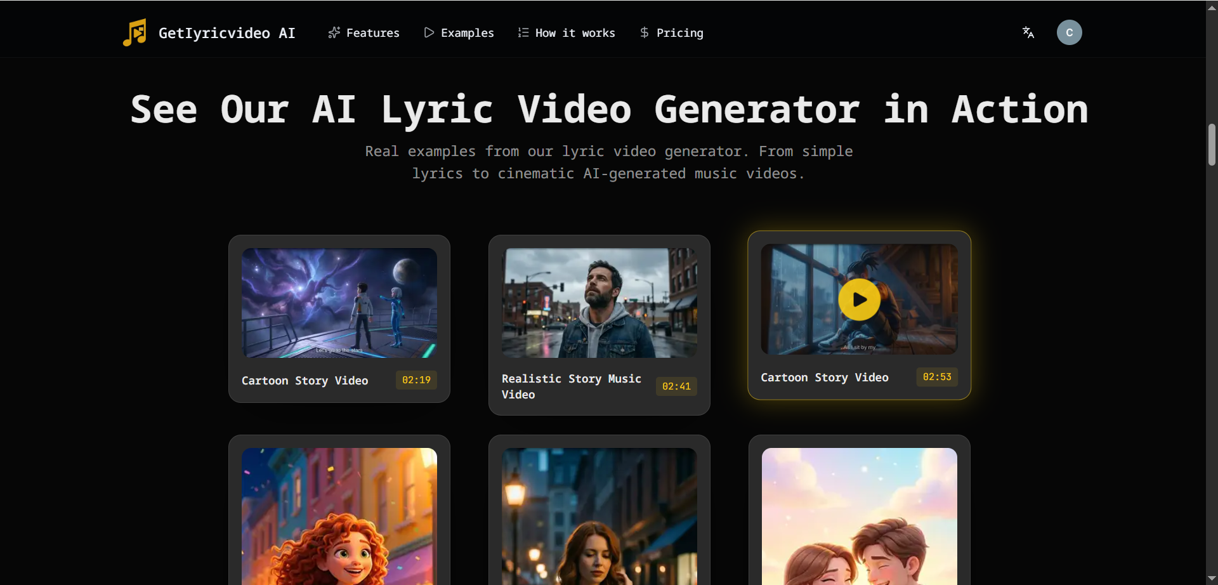Click the scrollbar up arrow
This screenshot has height=585, width=1218.
point(1211,7)
